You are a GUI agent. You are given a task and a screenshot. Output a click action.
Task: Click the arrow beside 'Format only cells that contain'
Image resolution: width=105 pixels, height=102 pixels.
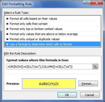[8, 24]
